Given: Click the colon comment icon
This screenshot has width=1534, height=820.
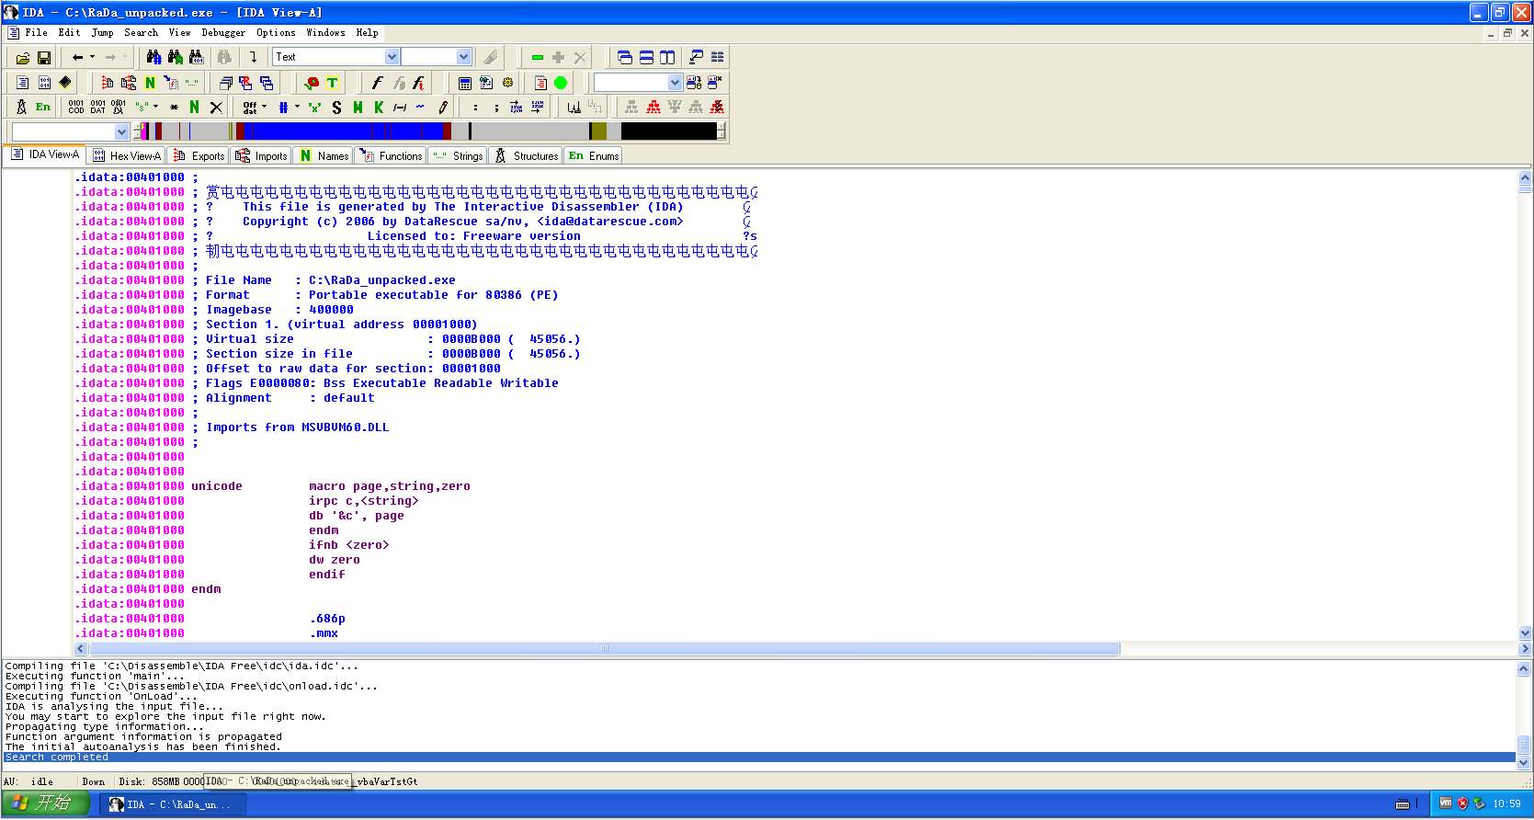Looking at the screenshot, I should (x=475, y=108).
